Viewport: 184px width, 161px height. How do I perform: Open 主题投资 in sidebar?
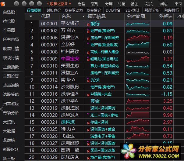pyautogui.click(x=11, y=76)
